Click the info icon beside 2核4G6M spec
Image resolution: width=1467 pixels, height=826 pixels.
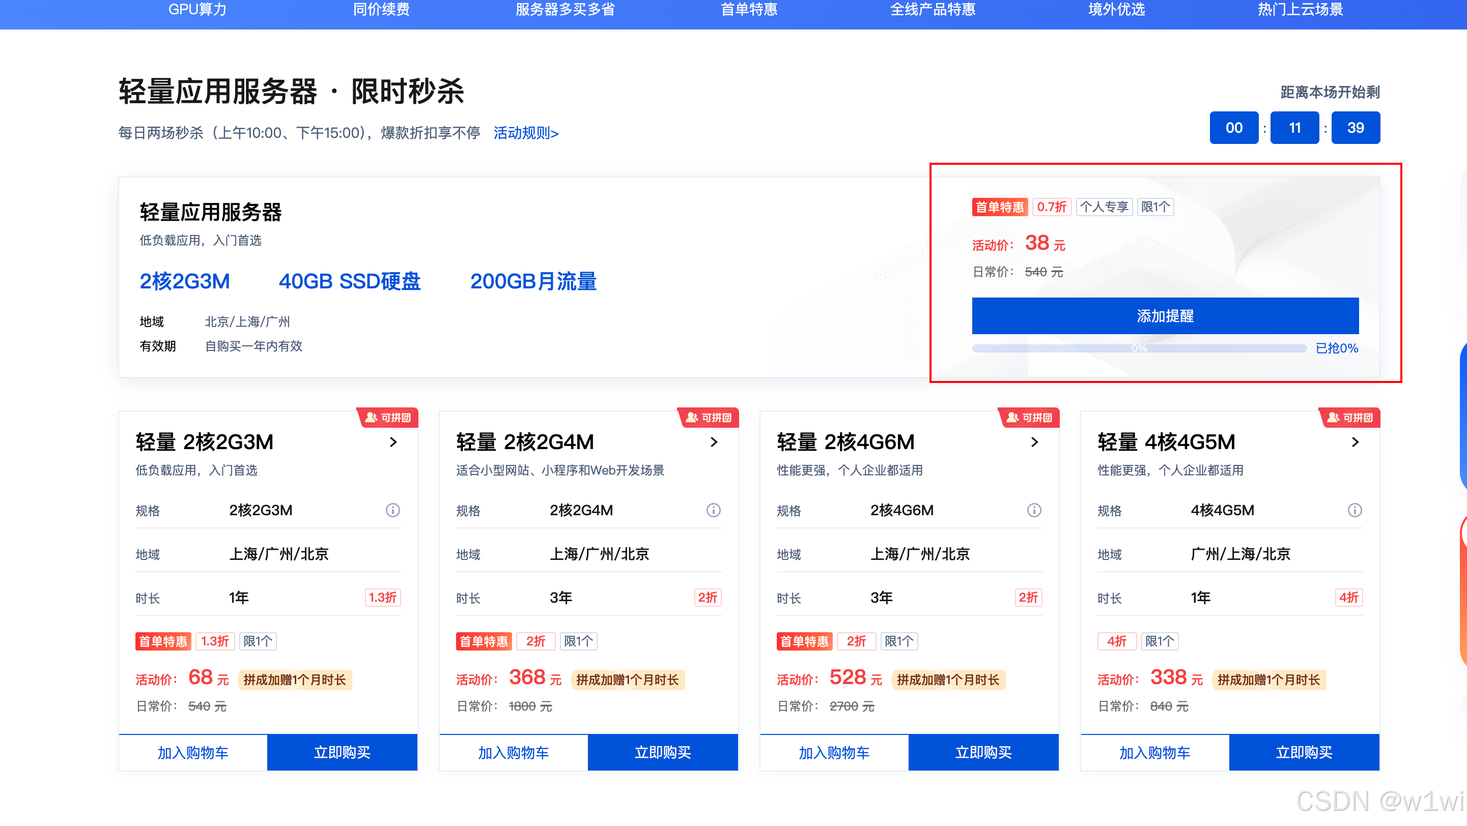(1035, 510)
